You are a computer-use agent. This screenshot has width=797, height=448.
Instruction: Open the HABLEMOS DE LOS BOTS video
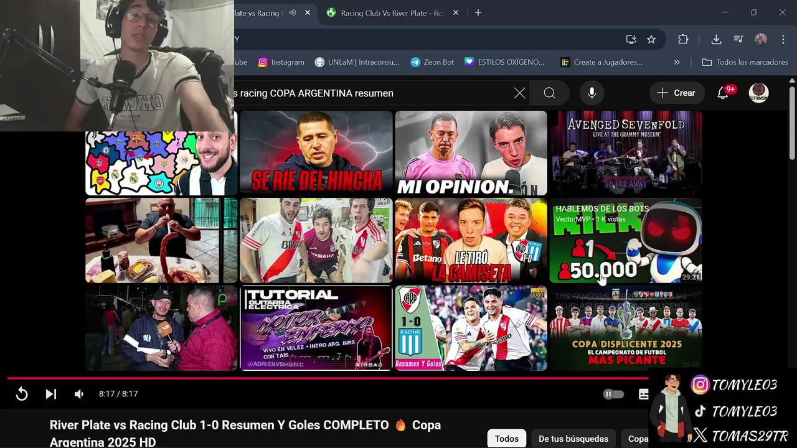point(626,240)
